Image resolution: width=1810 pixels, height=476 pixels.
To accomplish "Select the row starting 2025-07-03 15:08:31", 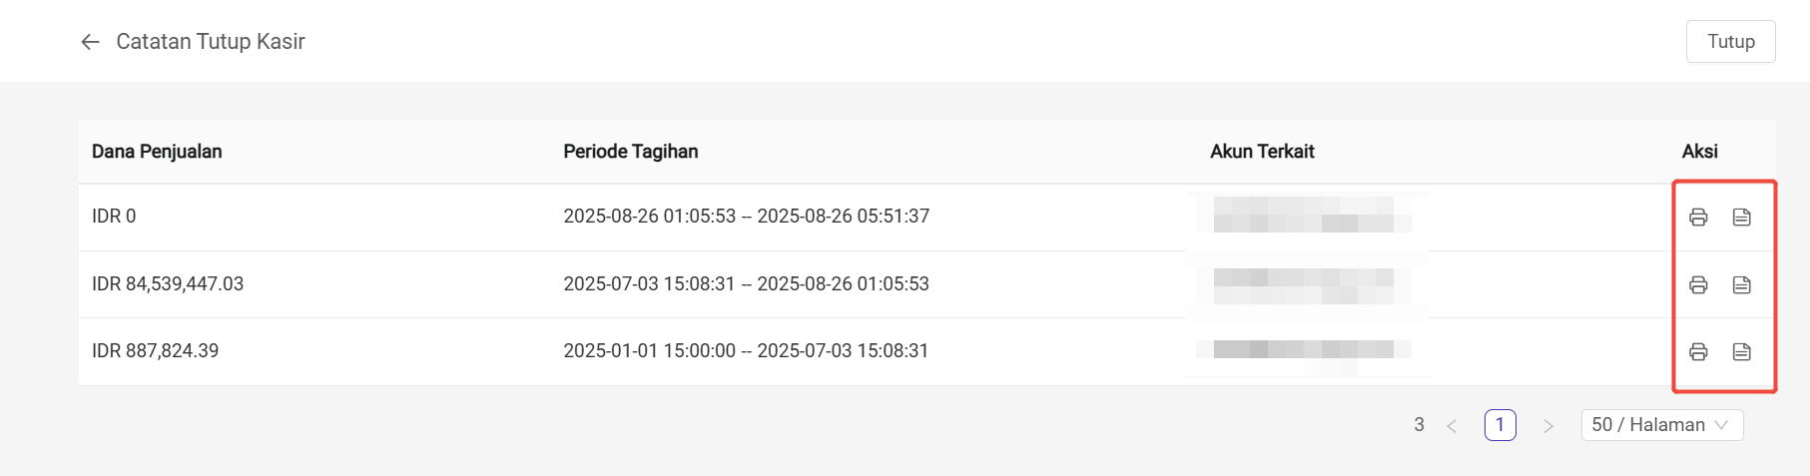I will pyautogui.click(x=926, y=284).
